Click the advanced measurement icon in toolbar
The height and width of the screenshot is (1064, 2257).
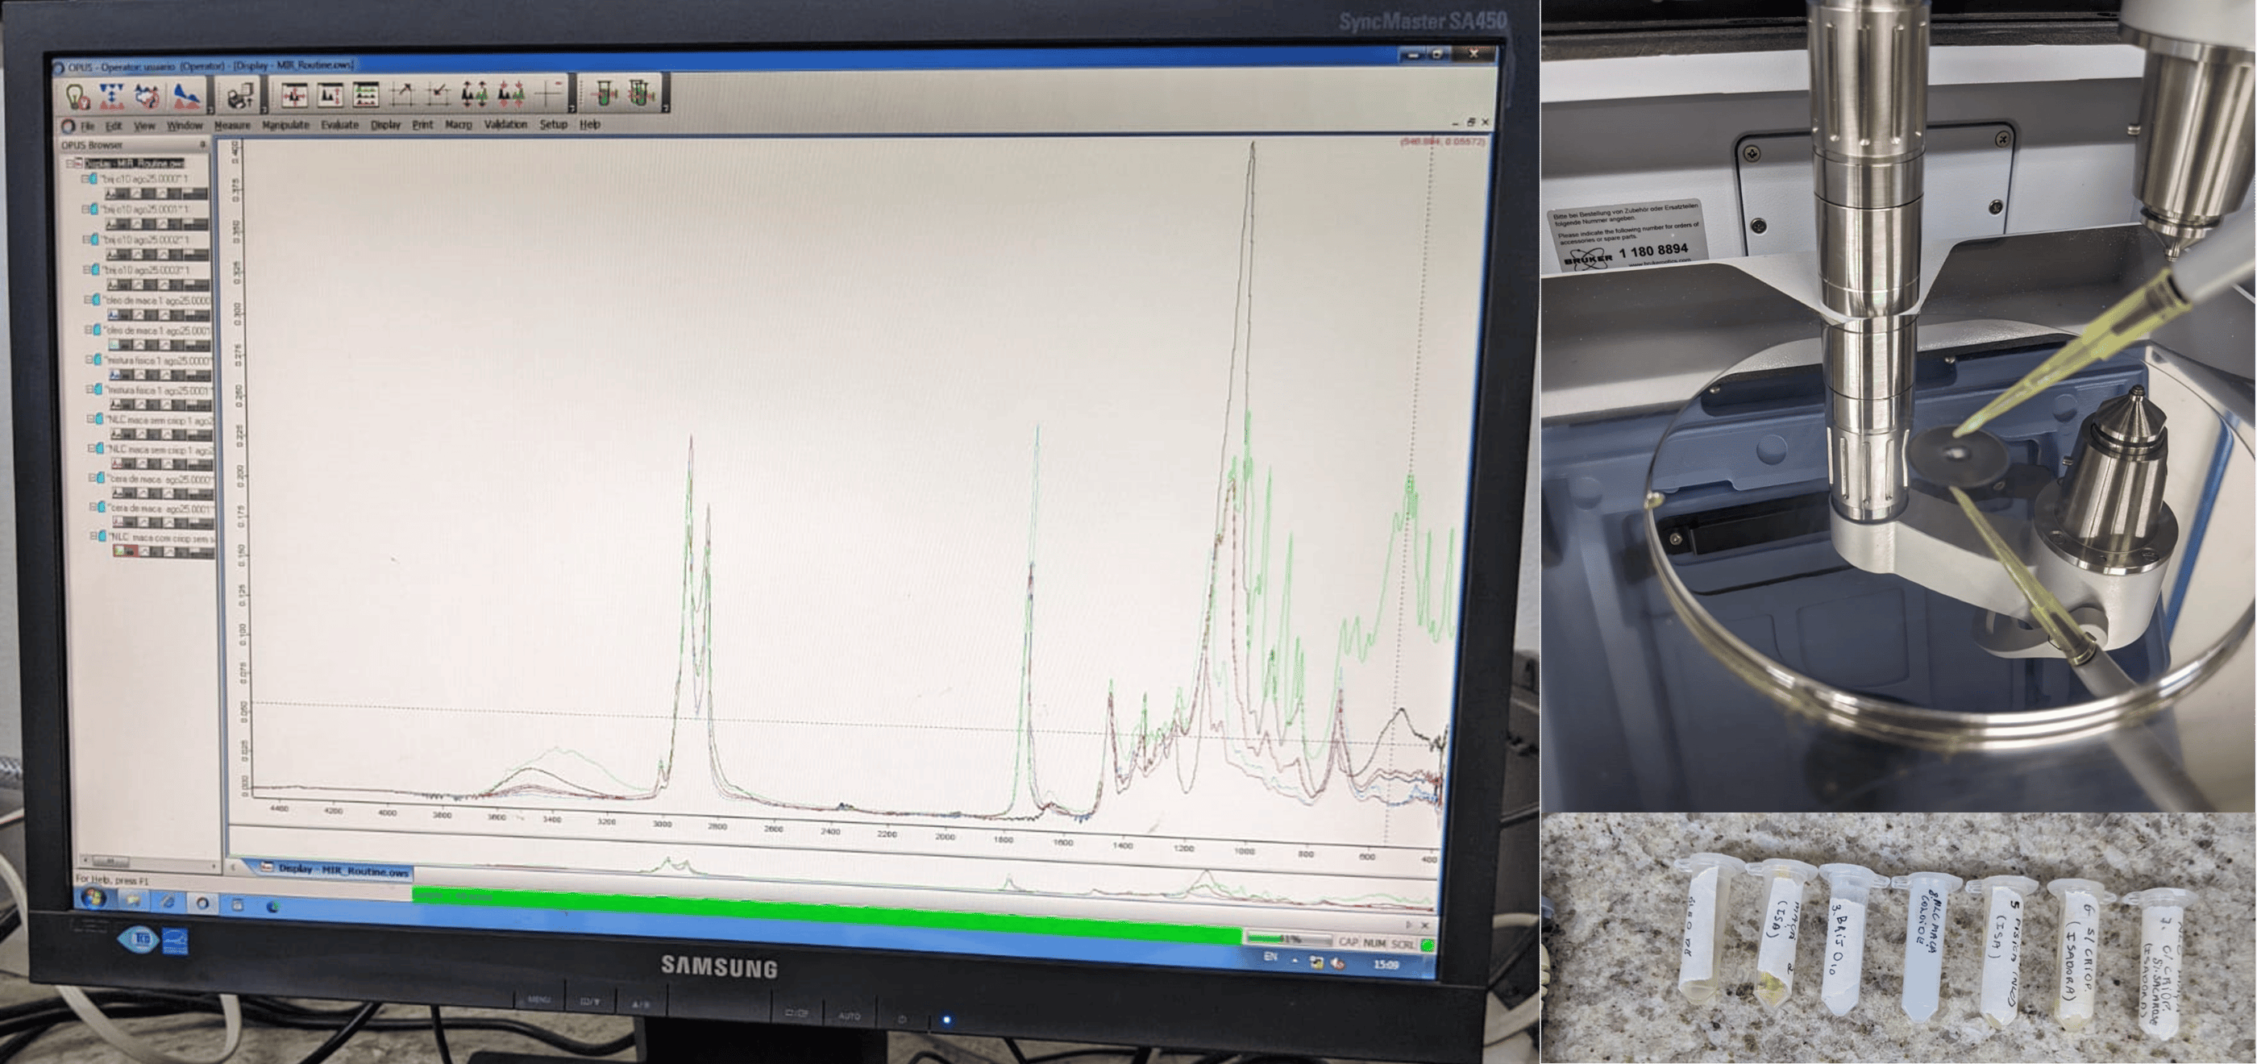click(x=111, y=96)
